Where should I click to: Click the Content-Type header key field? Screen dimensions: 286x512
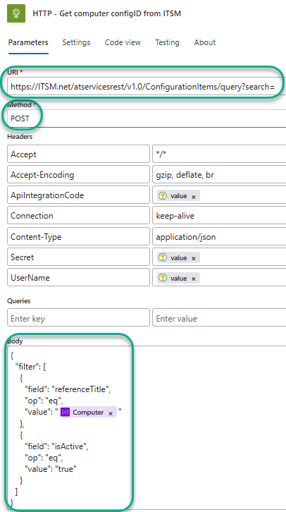(x=78, y=236)
